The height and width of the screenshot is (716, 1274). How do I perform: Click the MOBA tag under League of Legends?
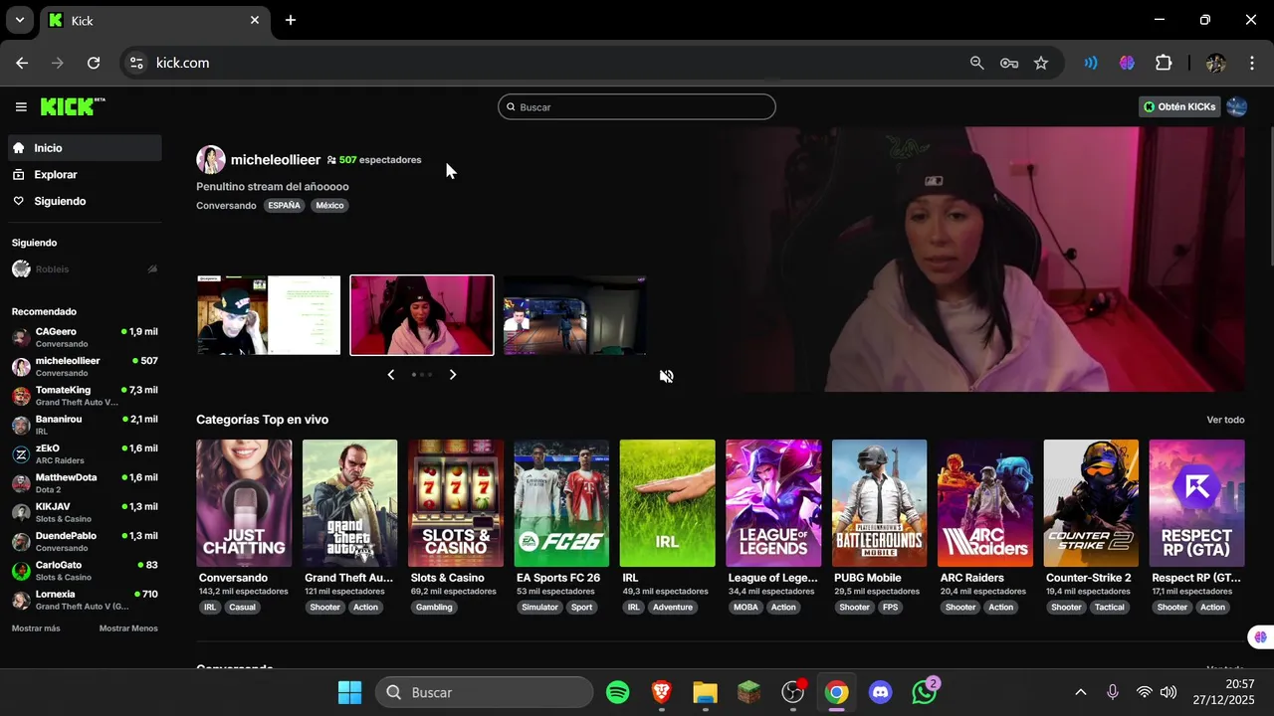click(745, 608)
